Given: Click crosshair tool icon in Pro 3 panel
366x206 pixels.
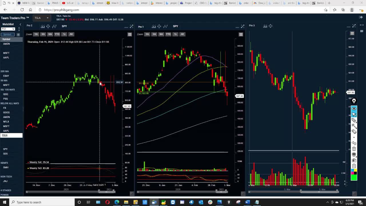Looking at the screenshot, I should pos(270,26).
